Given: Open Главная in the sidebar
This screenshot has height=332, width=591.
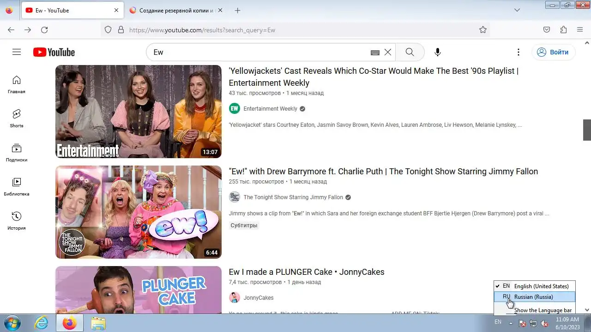Looking at the screenshot, I should [x=17, y=85].
